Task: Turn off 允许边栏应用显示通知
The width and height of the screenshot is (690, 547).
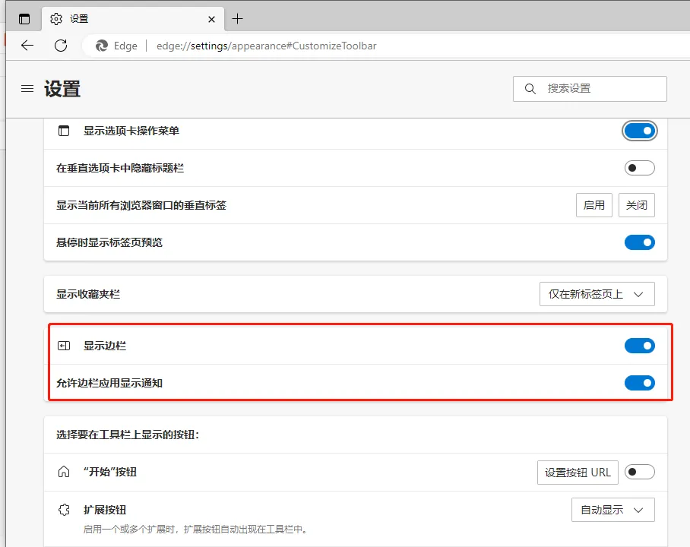Action: (640, 383)
